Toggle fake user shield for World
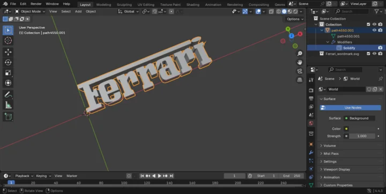This screenshot has width=386, height=194. click(x=369, y=89)
